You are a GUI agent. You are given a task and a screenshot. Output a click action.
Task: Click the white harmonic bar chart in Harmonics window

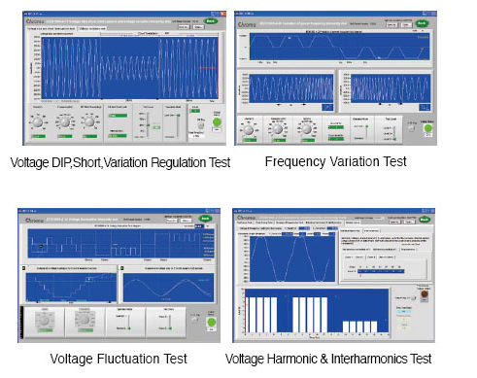pyautogui.click(x=317, y=311)
